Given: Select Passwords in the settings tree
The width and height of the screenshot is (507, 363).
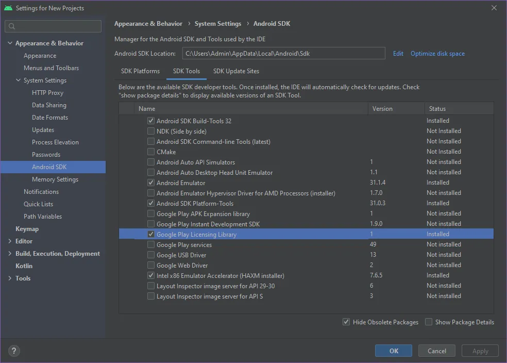Looking at the screenshot, I should pyautogui.click(x=46, y=155).
